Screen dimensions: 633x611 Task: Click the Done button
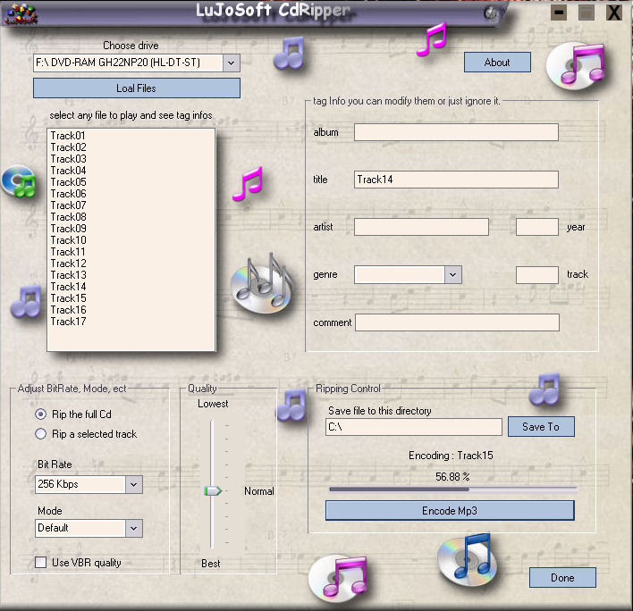[562, 578]
